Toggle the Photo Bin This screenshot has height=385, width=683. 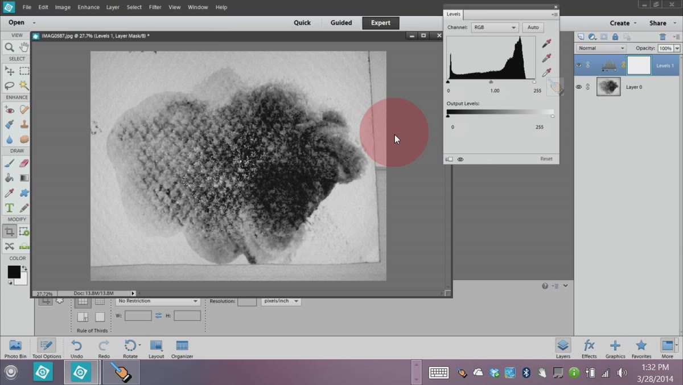pyautogui.click(x=15, y=348)
